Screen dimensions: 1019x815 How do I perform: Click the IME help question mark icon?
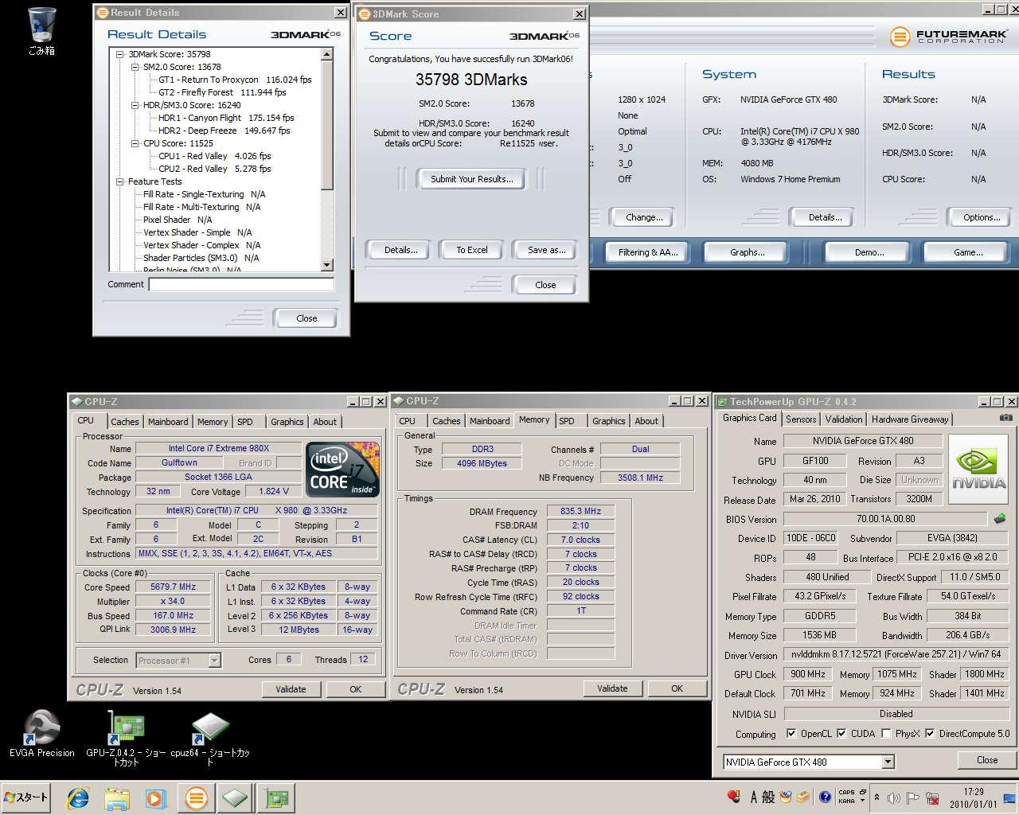[x=825, y=797]
